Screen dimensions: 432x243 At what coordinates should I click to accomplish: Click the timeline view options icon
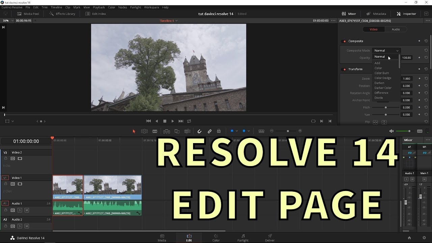click(x=261, y=131)
